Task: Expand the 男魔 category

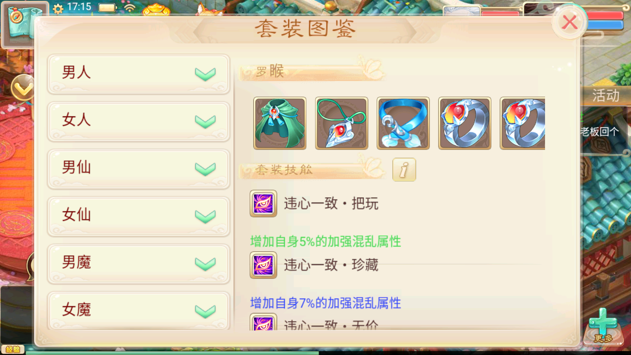Action: [x=138, y=263]
